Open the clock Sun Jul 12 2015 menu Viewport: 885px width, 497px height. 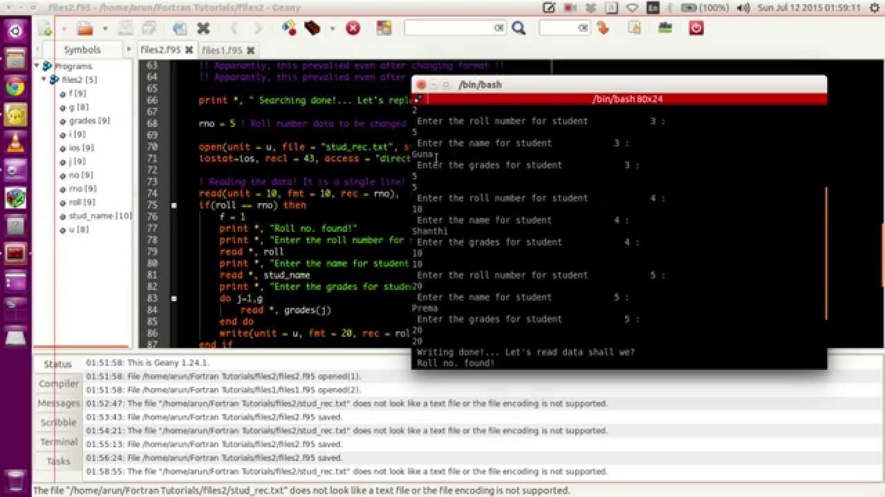coord(809,8)
